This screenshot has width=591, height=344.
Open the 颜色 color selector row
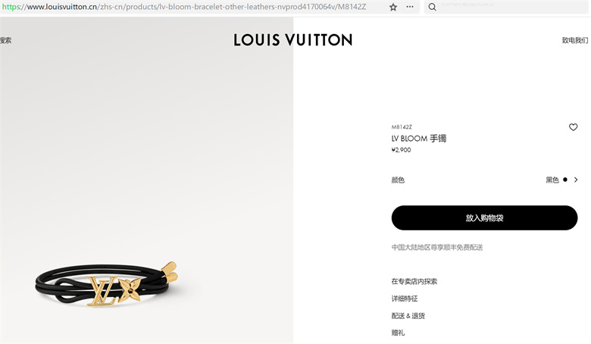[x=484, y=180]
